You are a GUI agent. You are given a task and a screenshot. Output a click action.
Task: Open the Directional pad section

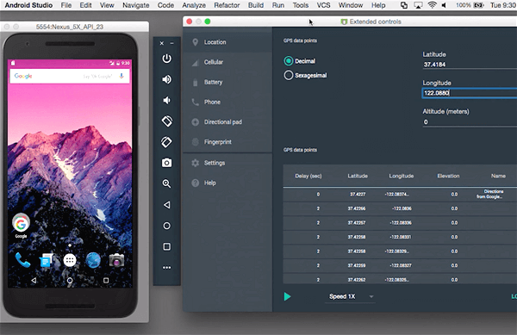(227, 122)
